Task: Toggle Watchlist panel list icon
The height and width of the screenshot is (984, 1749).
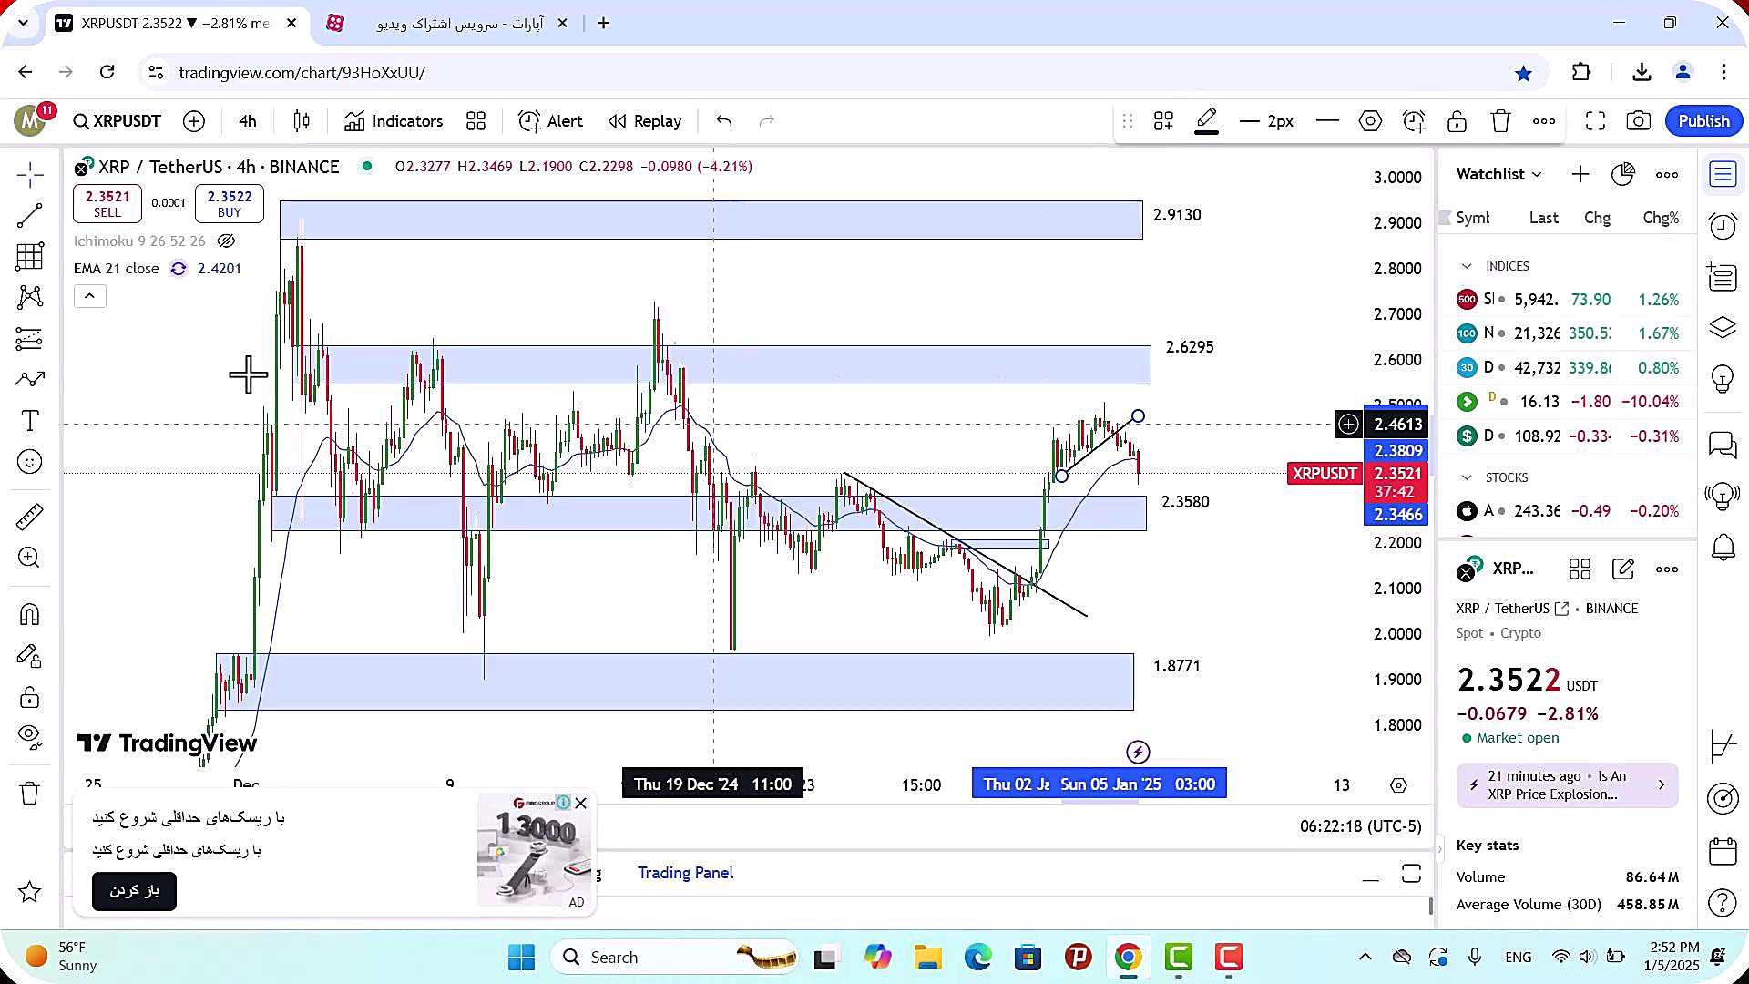Action: point(1723,174)
